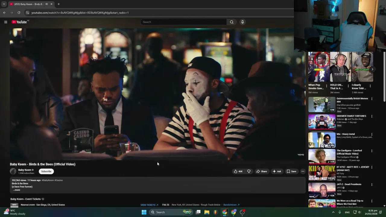Reload the page in Chrome

click(19, 13)
